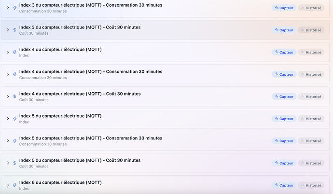Click Historisé badge on Index 6 row
333x194 pixels.
pos(311,185)
